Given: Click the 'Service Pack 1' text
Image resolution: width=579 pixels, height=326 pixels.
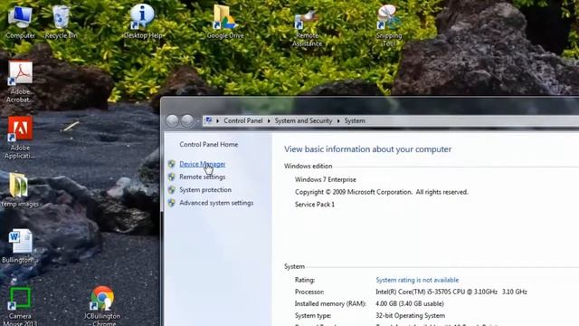Looking at the screenshot, I should (x=315, y=205).
